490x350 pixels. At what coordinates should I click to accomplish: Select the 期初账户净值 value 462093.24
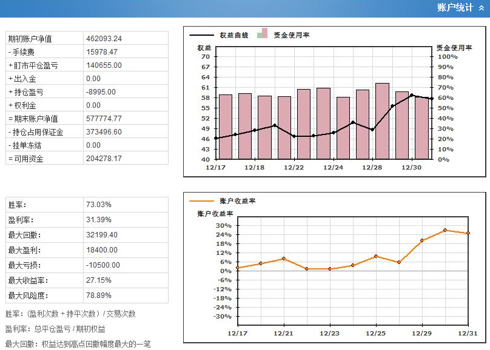[104, 39]
